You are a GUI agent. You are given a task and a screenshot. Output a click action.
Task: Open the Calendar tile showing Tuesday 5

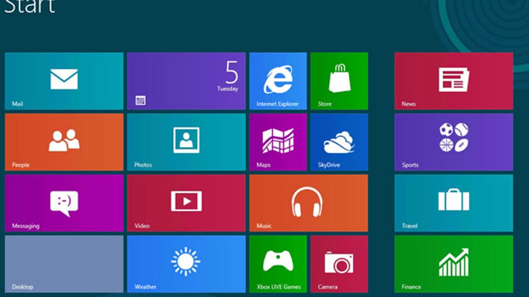pos(186,81)
